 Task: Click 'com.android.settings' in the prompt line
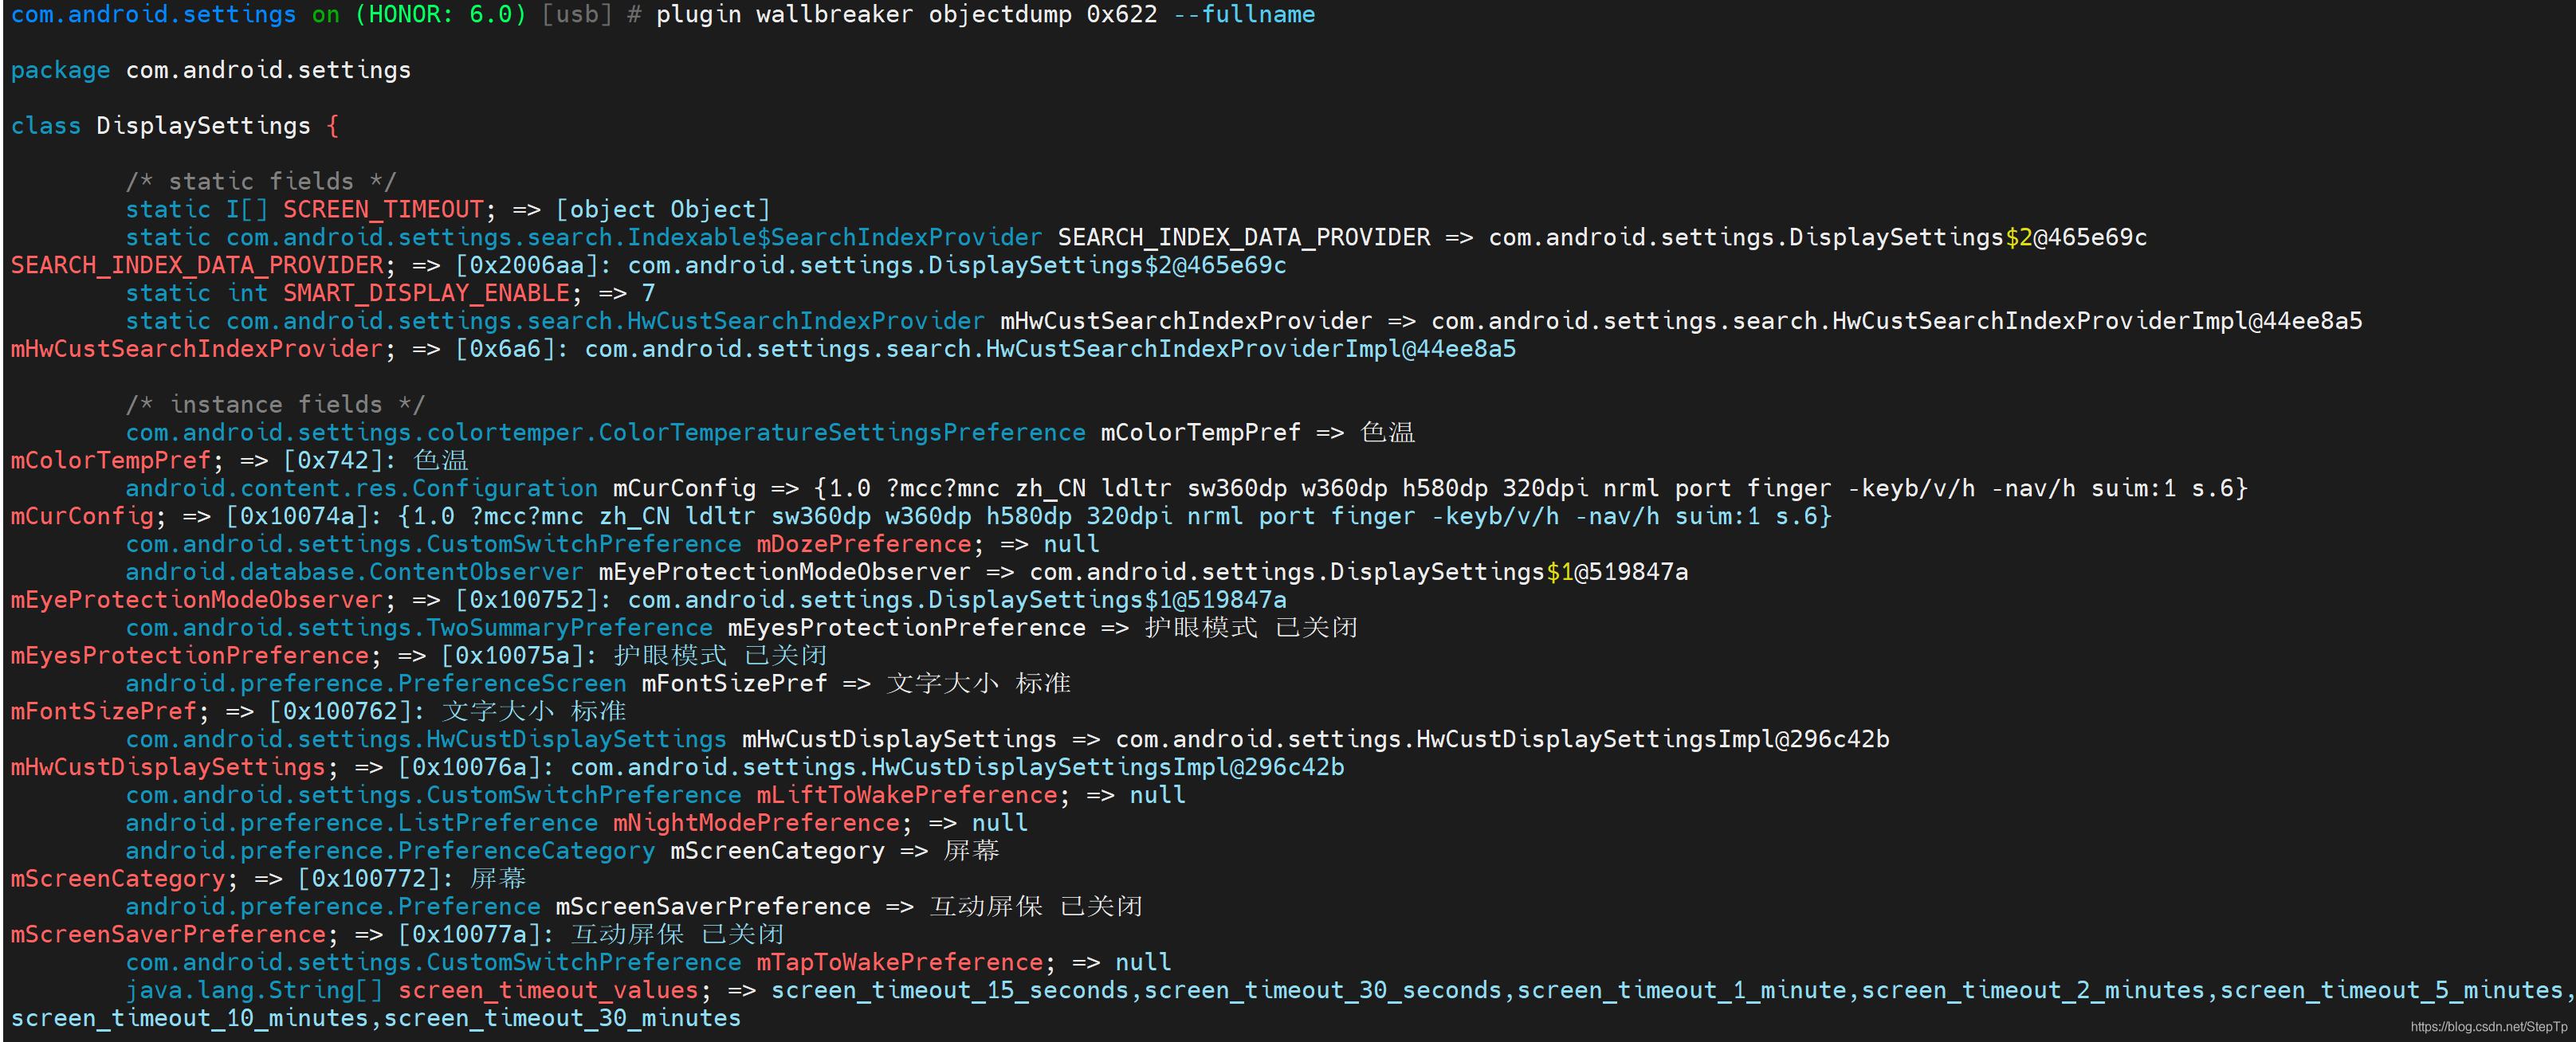153,14
